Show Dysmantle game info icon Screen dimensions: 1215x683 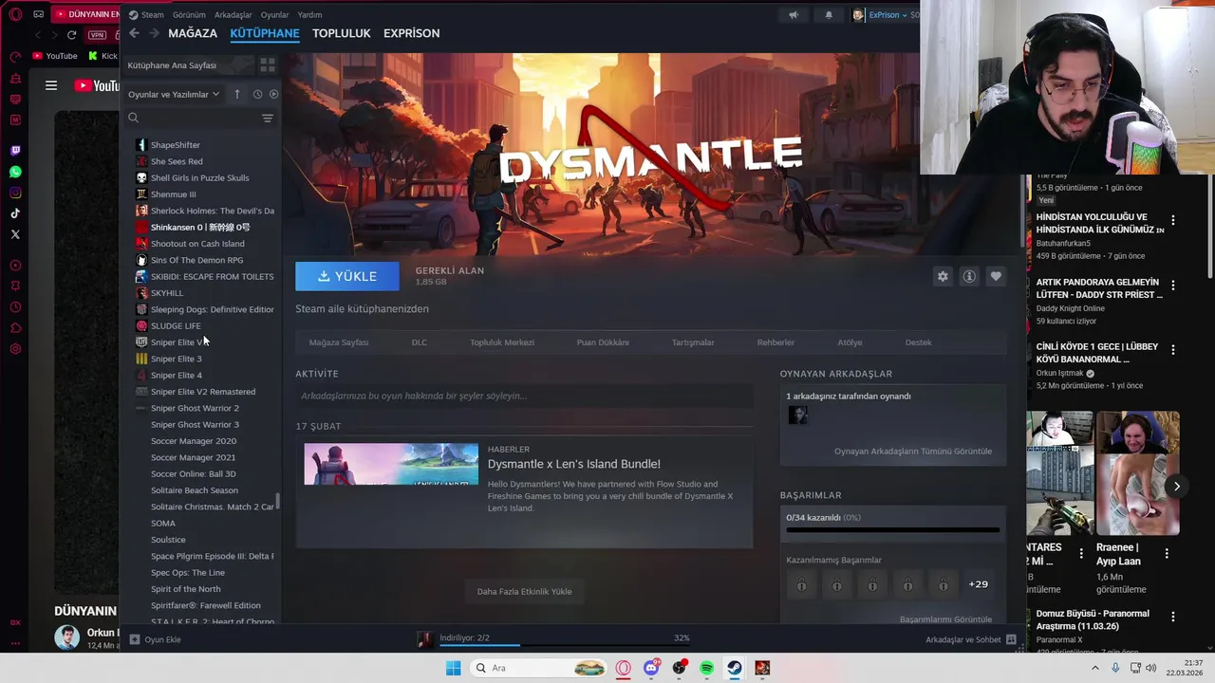tap(969, 276)
